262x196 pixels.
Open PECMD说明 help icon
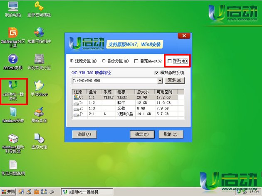point(13,62)
